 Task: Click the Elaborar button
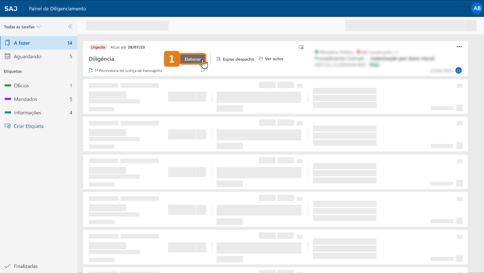[x=192, y=58]
